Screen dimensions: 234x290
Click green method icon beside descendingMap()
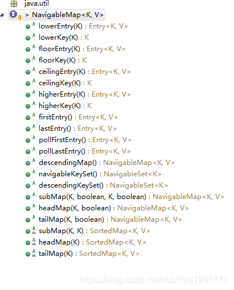click(28, 163)
